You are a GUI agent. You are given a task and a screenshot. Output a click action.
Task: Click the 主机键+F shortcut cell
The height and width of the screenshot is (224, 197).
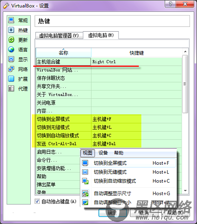click(x=136, y=119)
